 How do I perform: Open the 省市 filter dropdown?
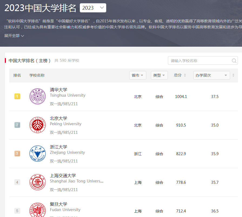[138, 75]
